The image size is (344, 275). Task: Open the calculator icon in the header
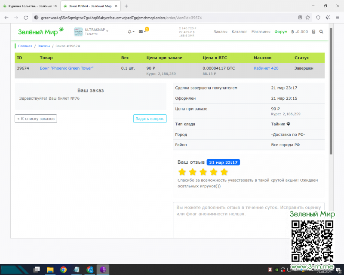tap(313, 32)
